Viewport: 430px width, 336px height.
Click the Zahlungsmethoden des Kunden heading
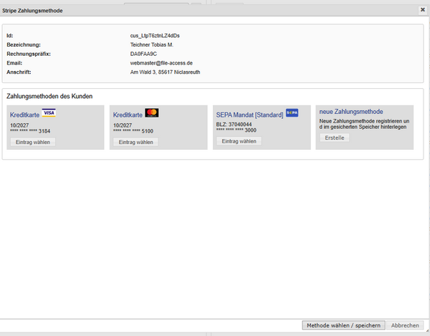(x=49, y=96)
